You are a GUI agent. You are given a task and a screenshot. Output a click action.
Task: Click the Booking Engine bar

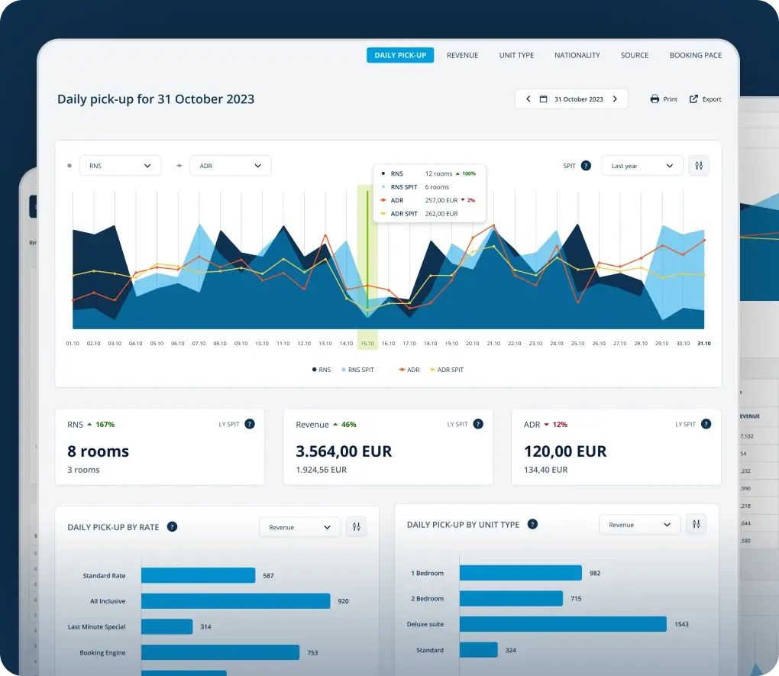click(220, 652)
